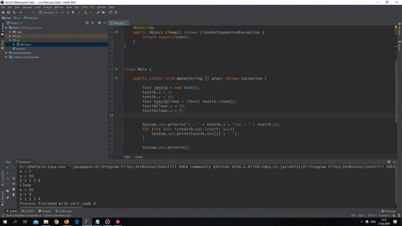Image resolution: width=402 pixels, height=226 pixels.
Task: Click Main.java in the navigation breadcrumb
Action: point(31,18)
